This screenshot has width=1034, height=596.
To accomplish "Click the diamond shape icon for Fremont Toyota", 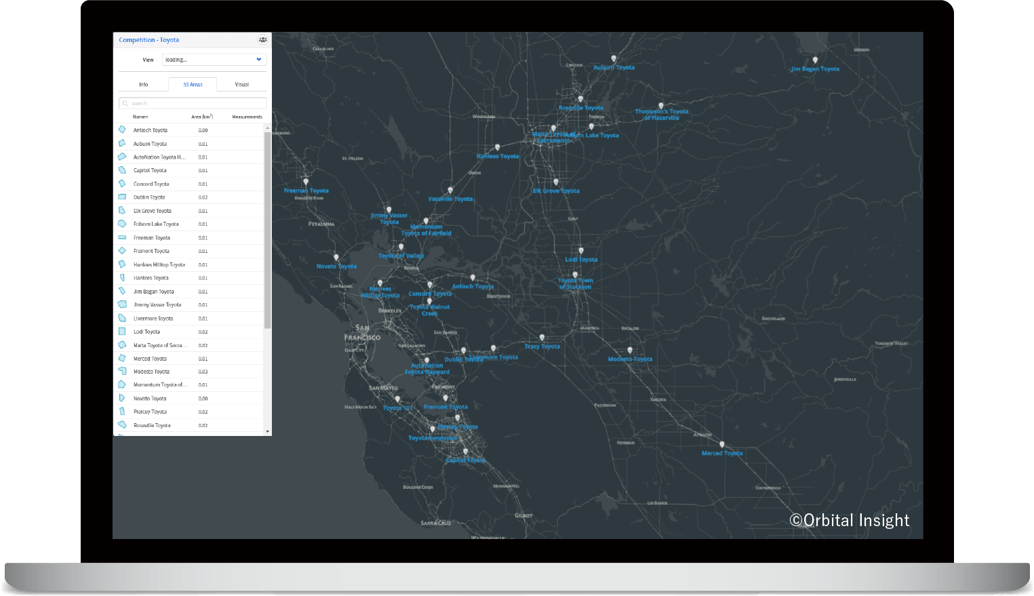I will (122, 251).
